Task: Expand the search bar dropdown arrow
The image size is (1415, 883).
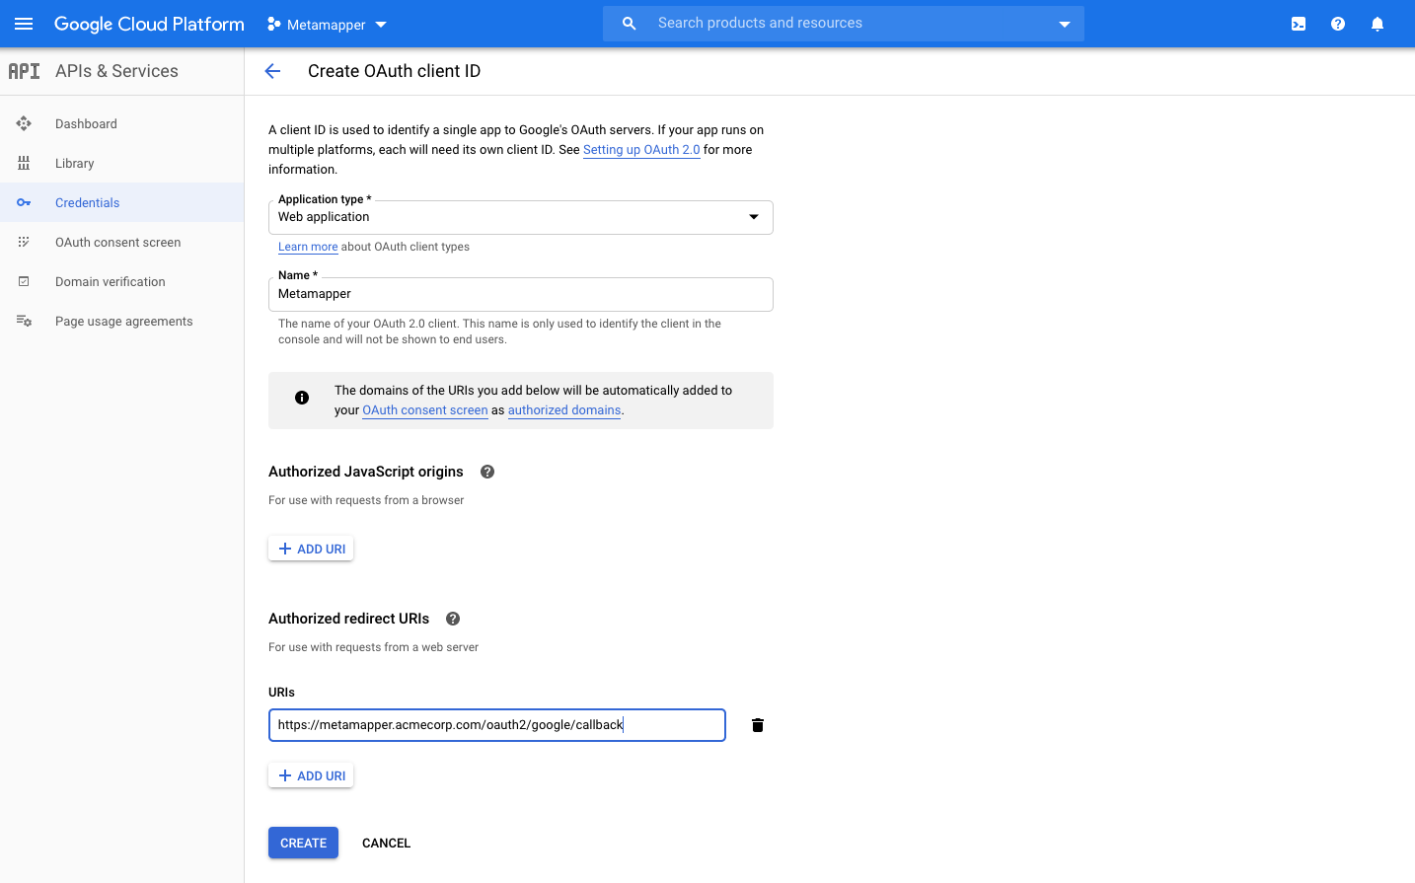Action: [x=1065, y=24]
